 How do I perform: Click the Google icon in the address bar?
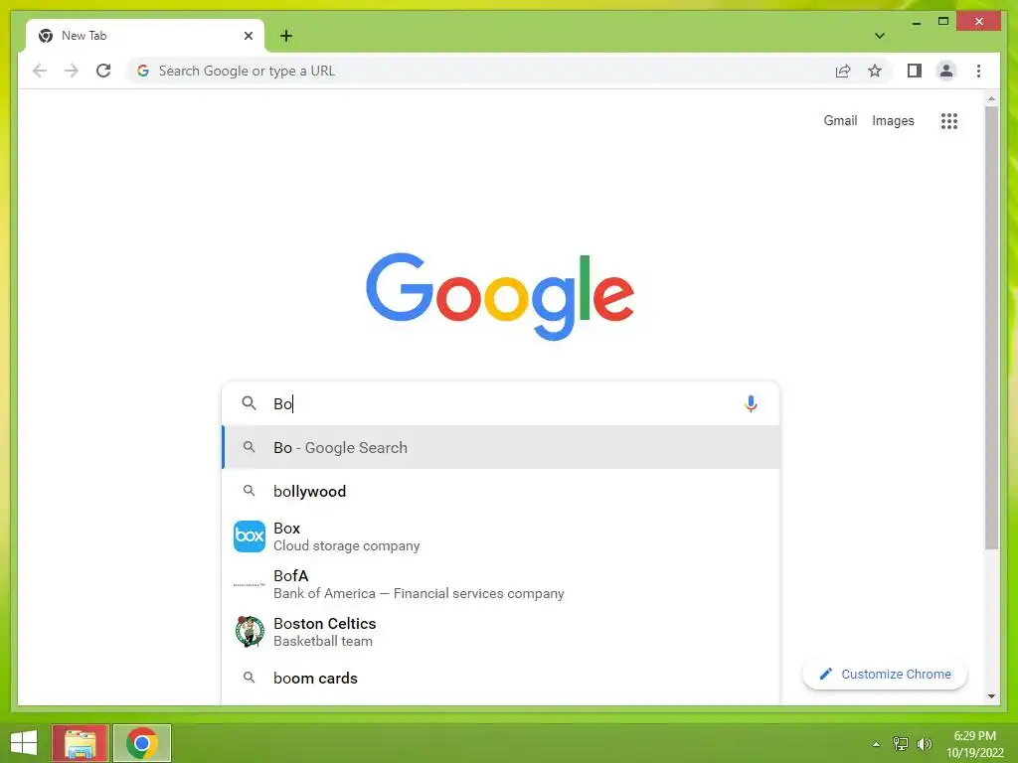143,71
